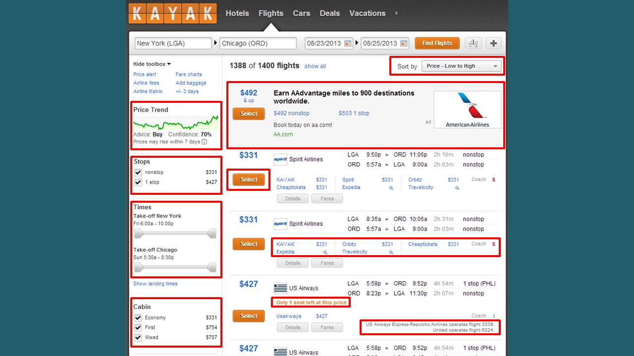Viewport: 634px width, 356px height.
Task: Click the info icon under Price Trend
Action: coord(204,142)
